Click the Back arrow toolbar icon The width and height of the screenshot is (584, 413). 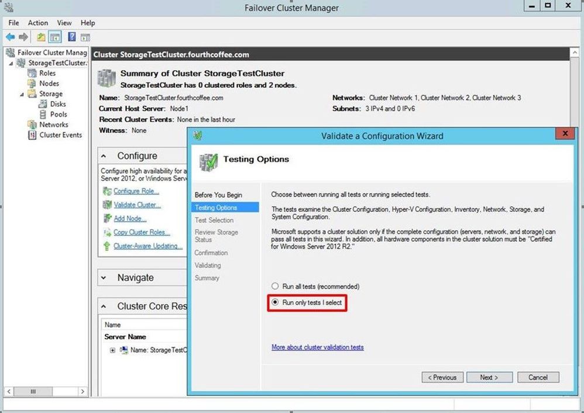[11, 37]
